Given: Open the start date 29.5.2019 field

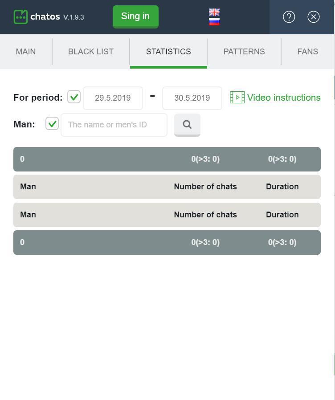Looking at the screenshot, I should point(113,98).
